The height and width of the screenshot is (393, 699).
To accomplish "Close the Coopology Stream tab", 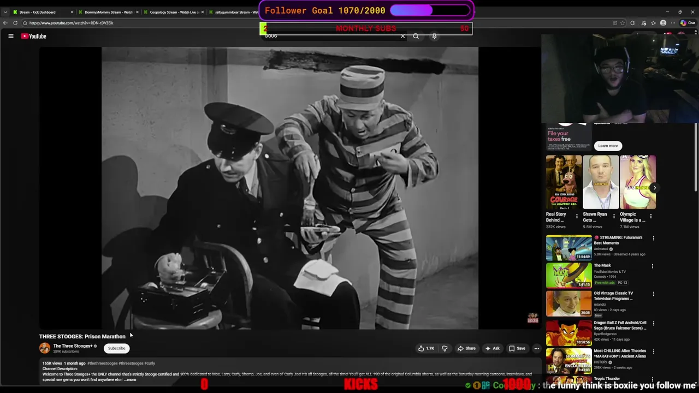I will [x=203, y=12].
